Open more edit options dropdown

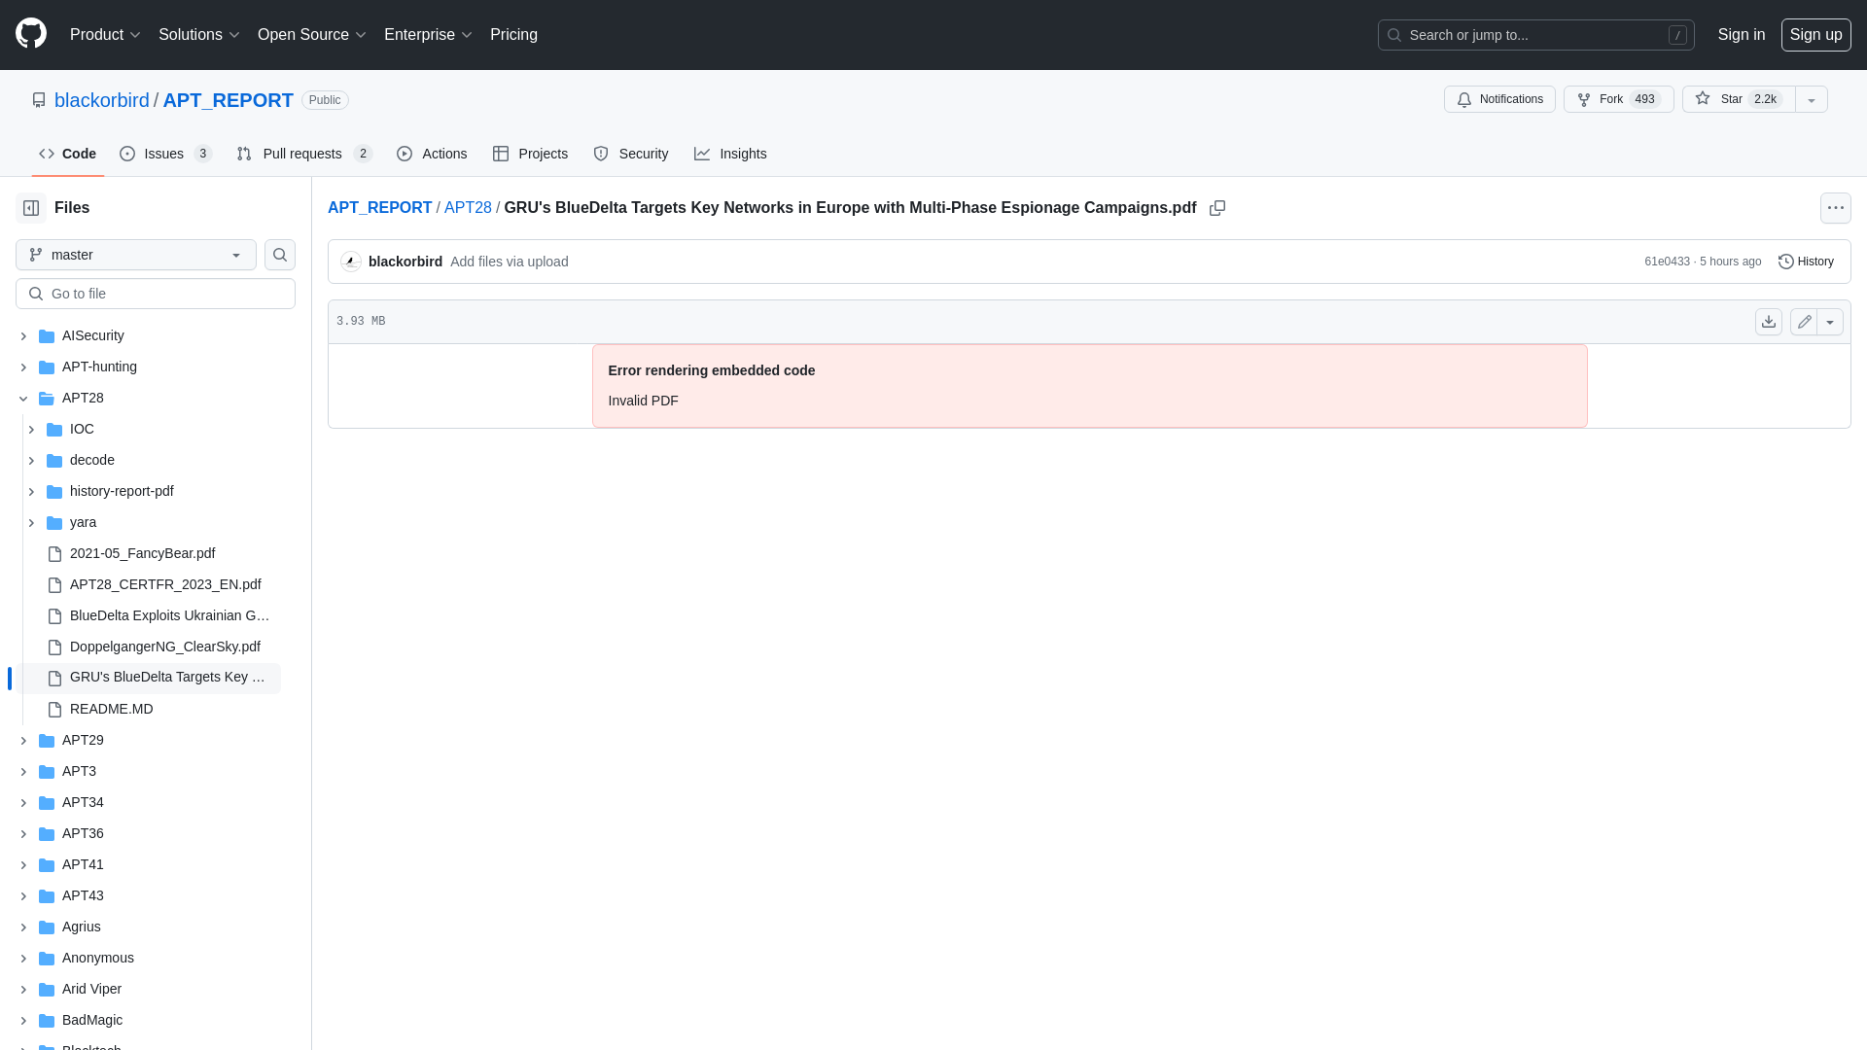pyautogui.click(x=1830, y=322)
